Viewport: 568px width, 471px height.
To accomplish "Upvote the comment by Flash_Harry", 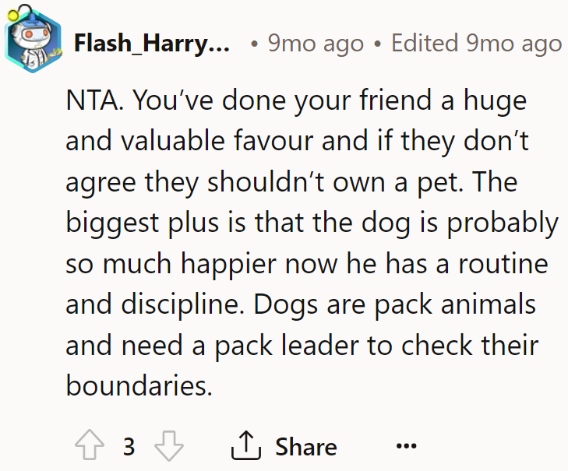I will click(90, 445).
